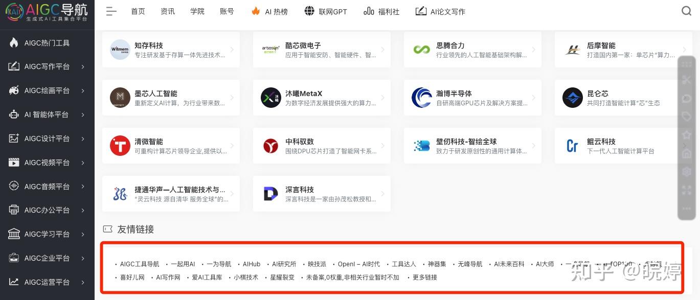
Task: Open the 捷通华声 card
Action: 171,194
